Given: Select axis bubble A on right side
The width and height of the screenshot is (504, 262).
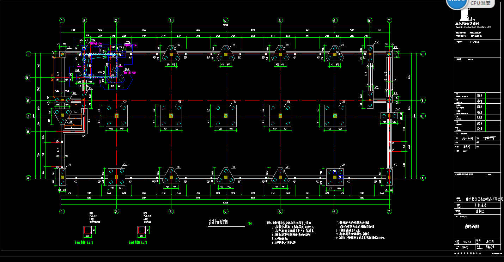Looking at the screenshot, I should click(x=423, y=178).
